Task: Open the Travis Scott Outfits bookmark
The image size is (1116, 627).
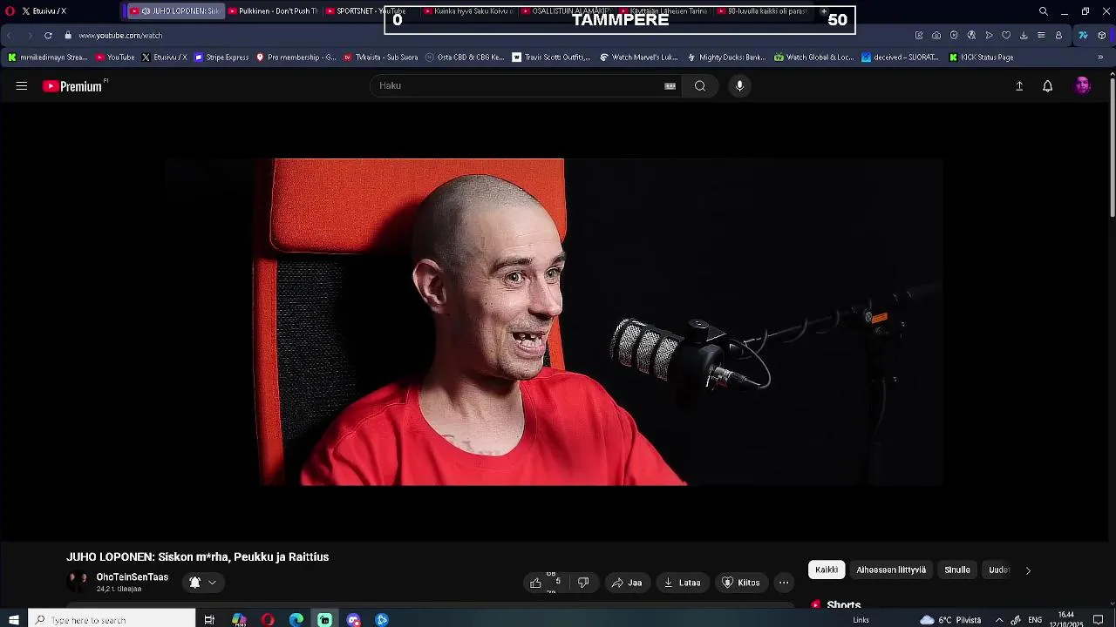Action: pyautogui.click(x=551, y=57)
